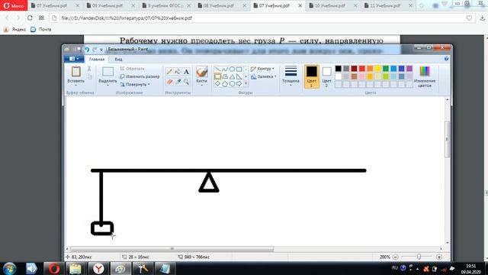488x275 pixels.
Task: Pick the green color swatch
Action: click(x=386, y=69)
